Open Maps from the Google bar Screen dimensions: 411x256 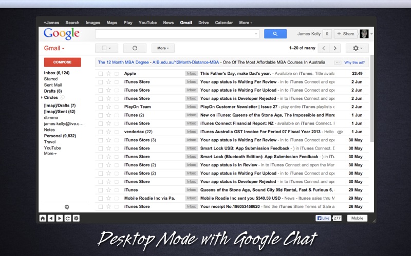point(111,23)
